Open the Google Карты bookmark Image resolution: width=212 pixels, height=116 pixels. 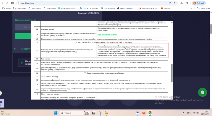tap(108, 8)
